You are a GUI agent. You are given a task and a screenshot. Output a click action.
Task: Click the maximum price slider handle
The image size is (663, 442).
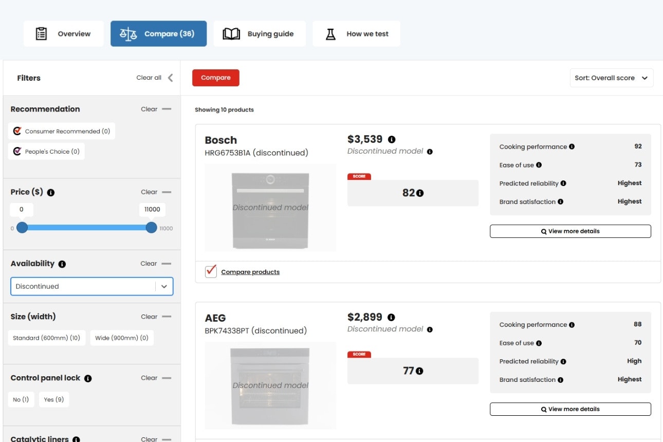pos(151,228)
